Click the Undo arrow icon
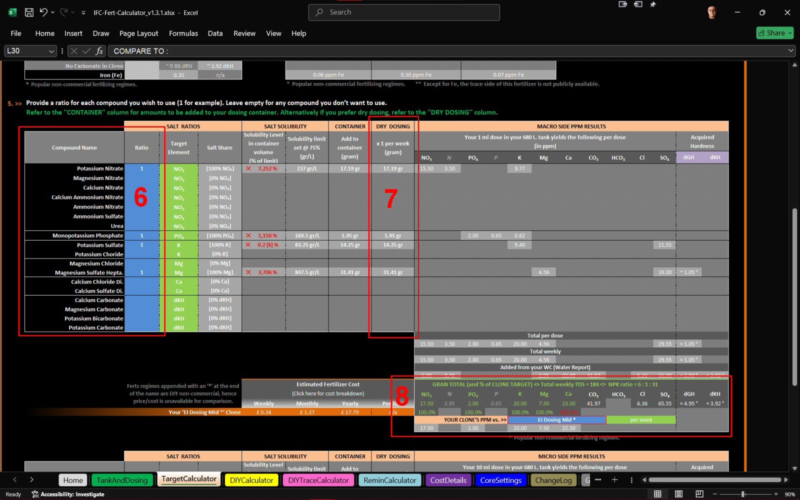Viewport: 800px width, 500px height. tap(43, 12)
